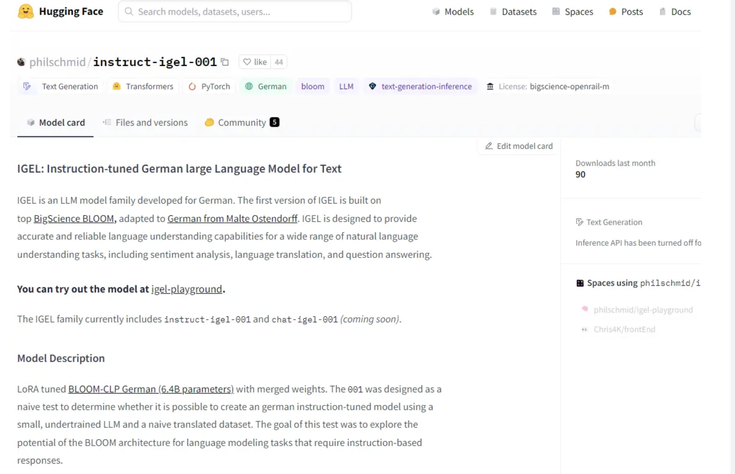Click the Model card cube icon
The width and height of the screenshot is (735, 474).
[31, 122]
